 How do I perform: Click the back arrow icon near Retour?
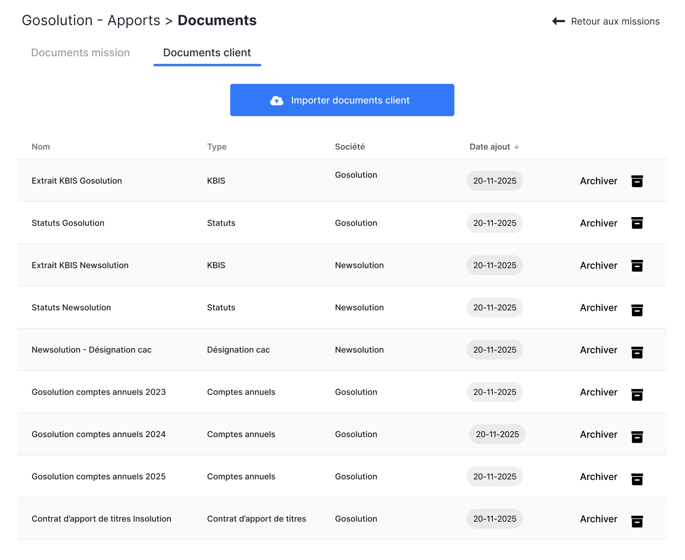pyautogui.click(x=558, y=21)
